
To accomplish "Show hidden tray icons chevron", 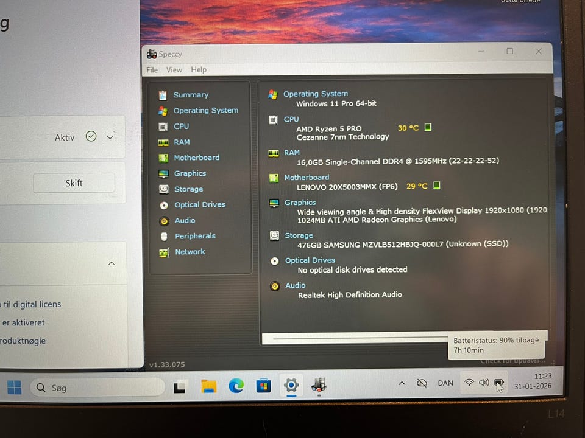I will click(402, 383).
